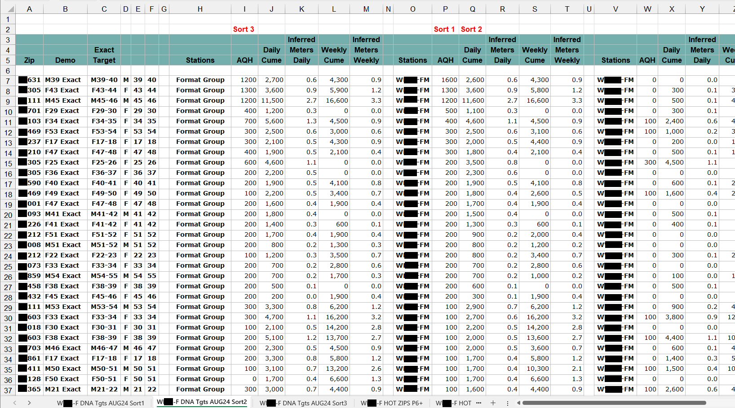Image resolution: width=735 pixels, height=408 pixels.
Task: Click 'M46-47' target cell
Action: [104, 348]
